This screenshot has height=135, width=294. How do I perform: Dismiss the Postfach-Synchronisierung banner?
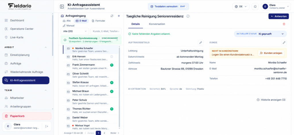pos(117,40)
